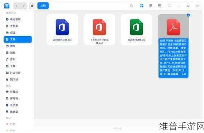Select the red 红色 tag

(x=18, y=124)
